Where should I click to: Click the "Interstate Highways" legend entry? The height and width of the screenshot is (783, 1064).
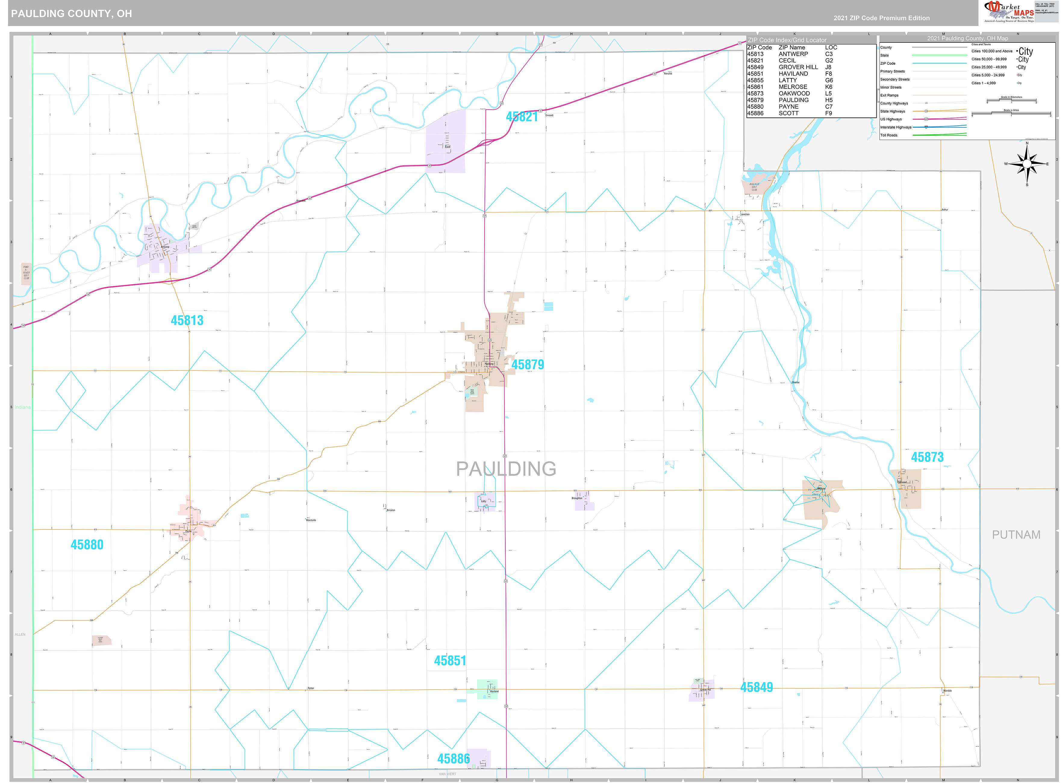(896, 127)
